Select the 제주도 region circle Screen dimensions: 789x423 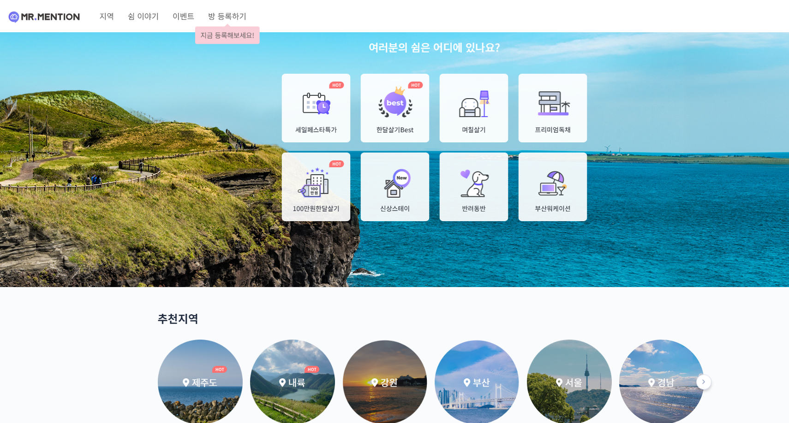click(x=200, y=382)
